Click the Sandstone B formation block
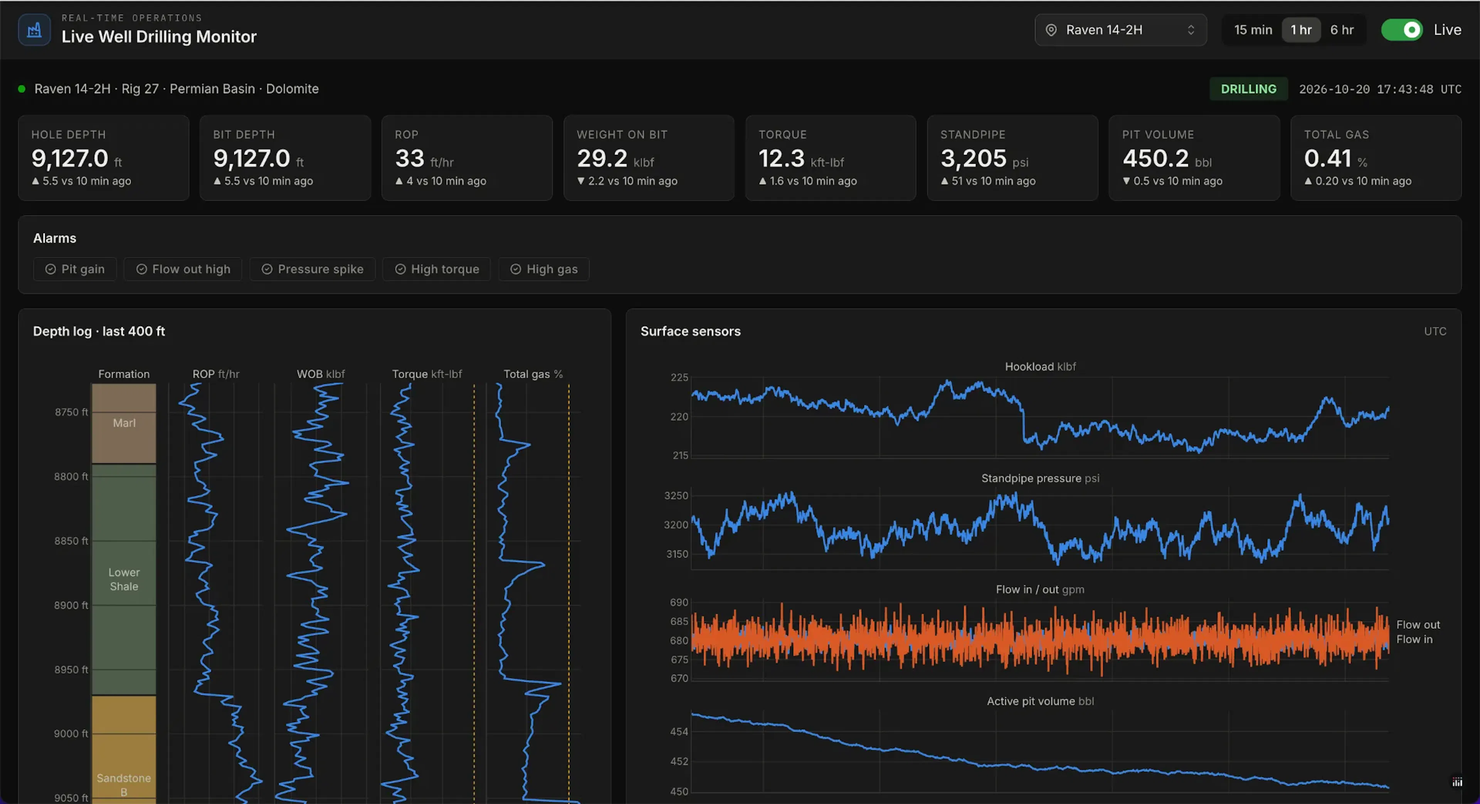This screenshot has height=804, width=1480. tap(124, 749)
